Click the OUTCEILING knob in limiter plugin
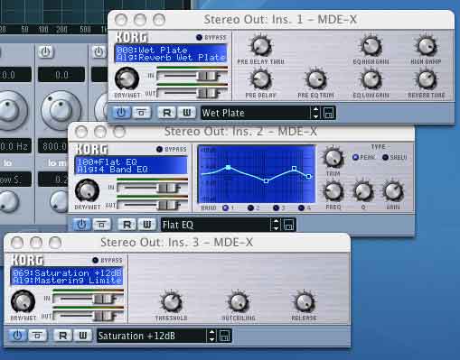The width and height of the screenshot is (460, 360). coord(239,302)
